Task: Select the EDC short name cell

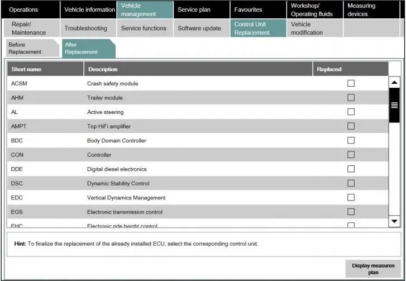Action: click(17, 197)
